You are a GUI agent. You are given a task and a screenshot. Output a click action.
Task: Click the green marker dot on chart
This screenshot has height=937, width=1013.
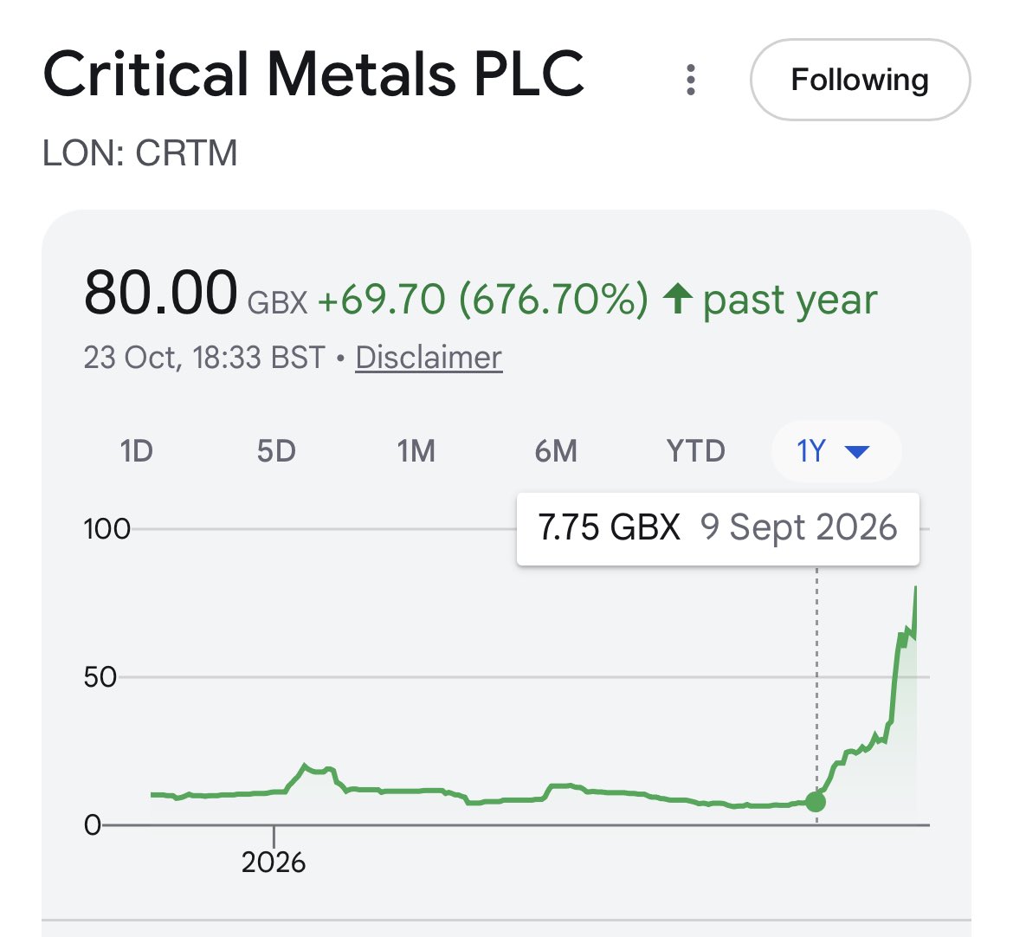[x=816, y=801]
